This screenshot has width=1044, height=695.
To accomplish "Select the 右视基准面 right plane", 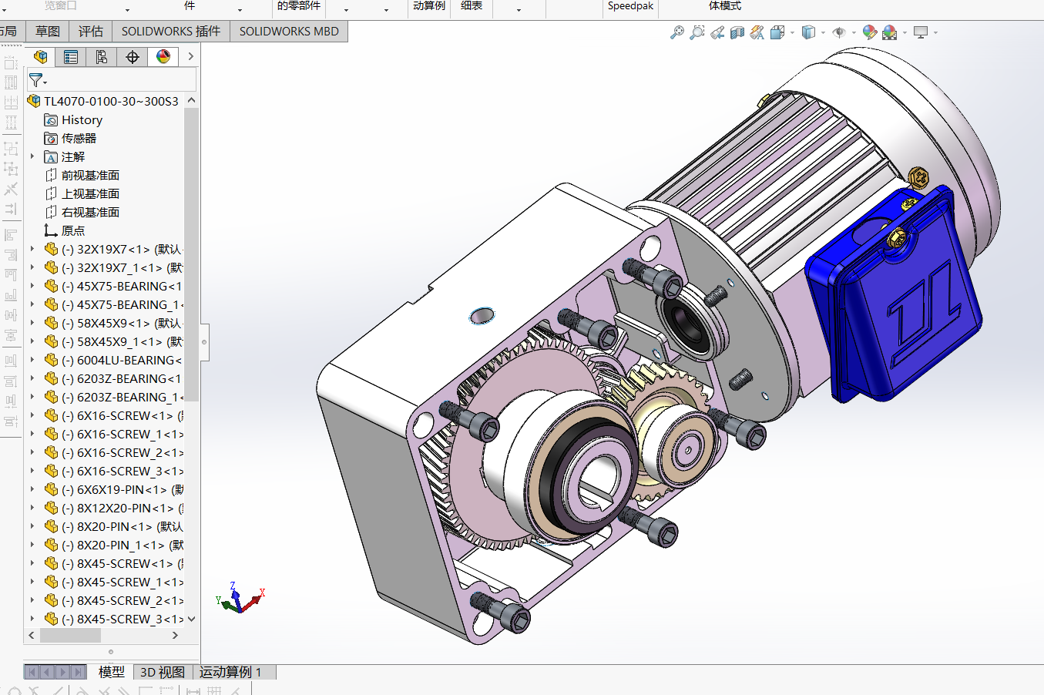I will coord(90,213).
